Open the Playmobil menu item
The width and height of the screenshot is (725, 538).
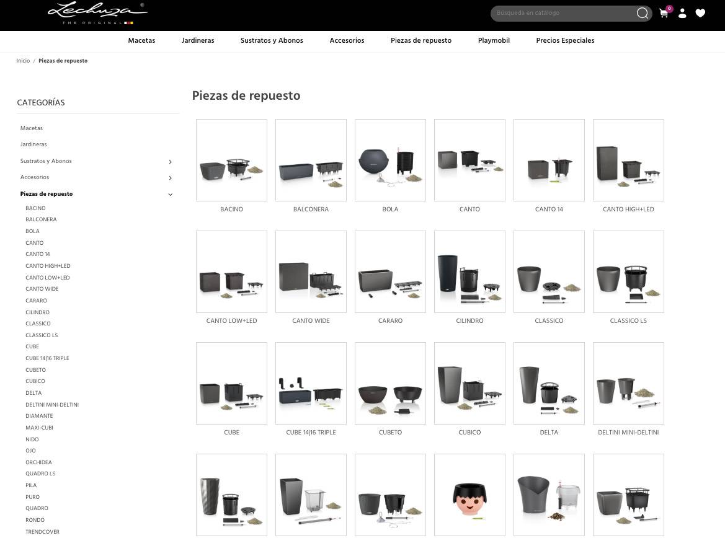click(494, 41)
